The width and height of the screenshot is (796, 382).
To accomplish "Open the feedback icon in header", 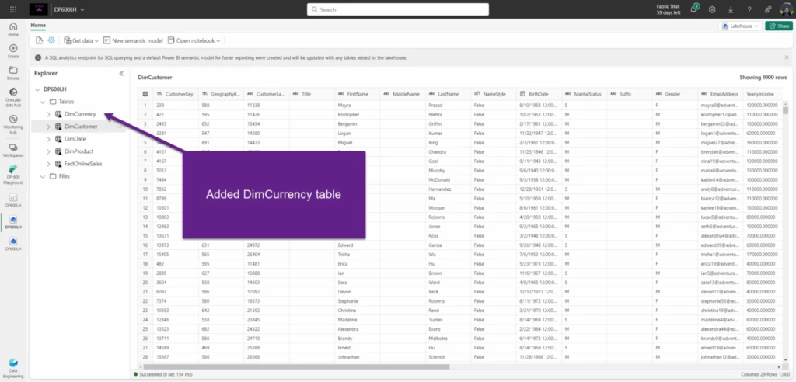I will 768,9.
